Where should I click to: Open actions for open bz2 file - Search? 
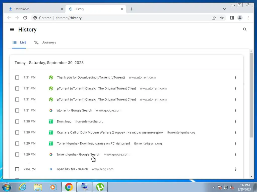pyautogui.click(x=235, y=169)
